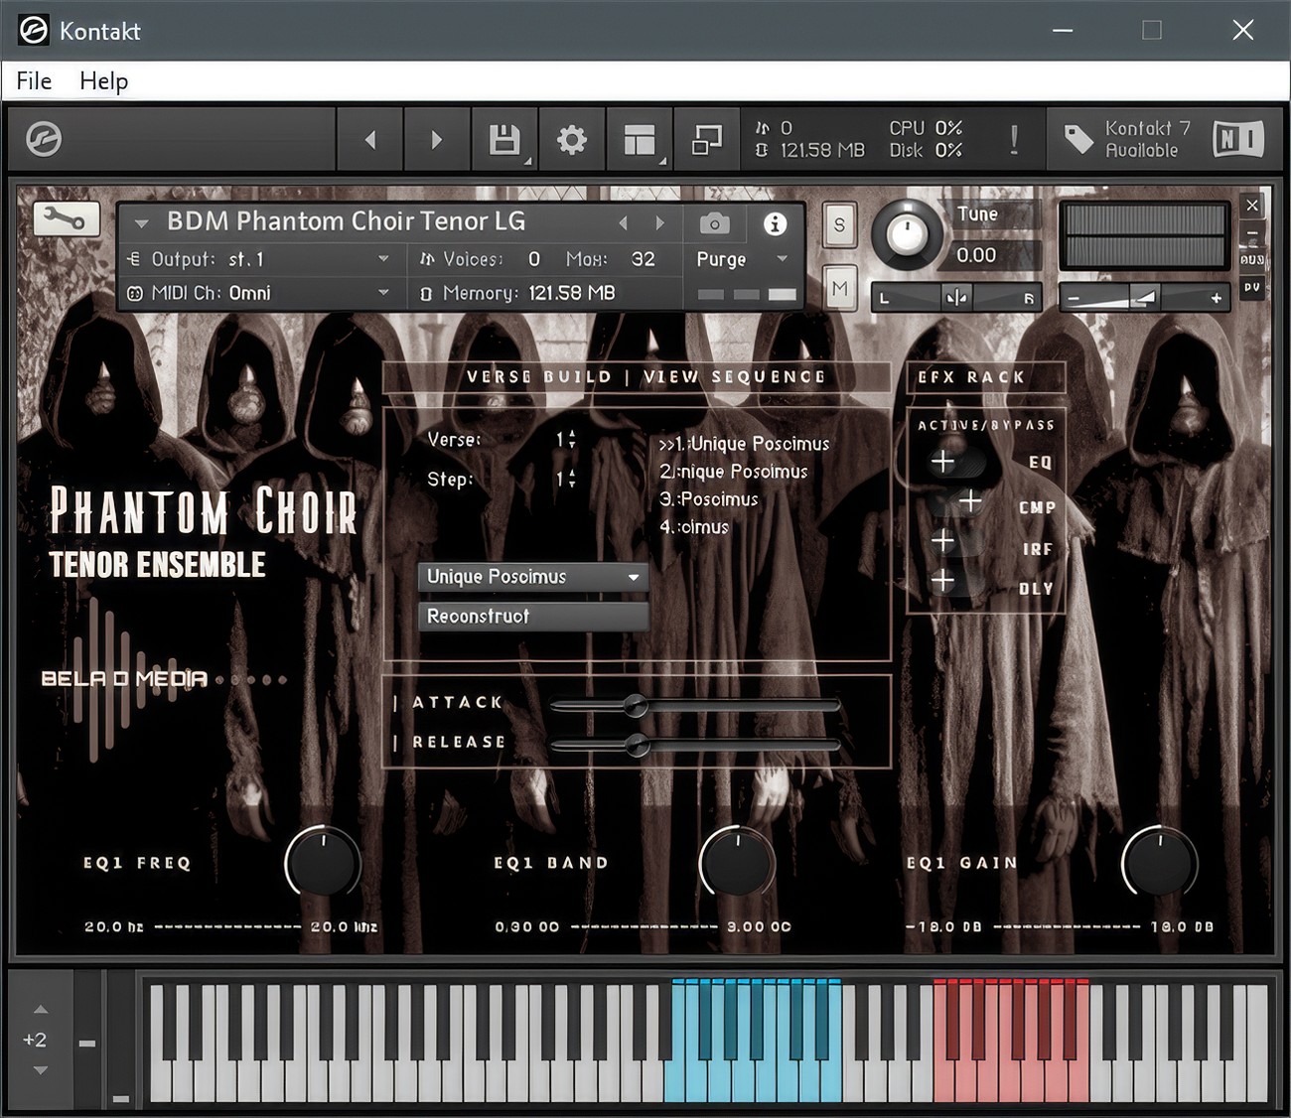
Task: Click the exclamation warning icon
Action: [x=1014, y=140]
